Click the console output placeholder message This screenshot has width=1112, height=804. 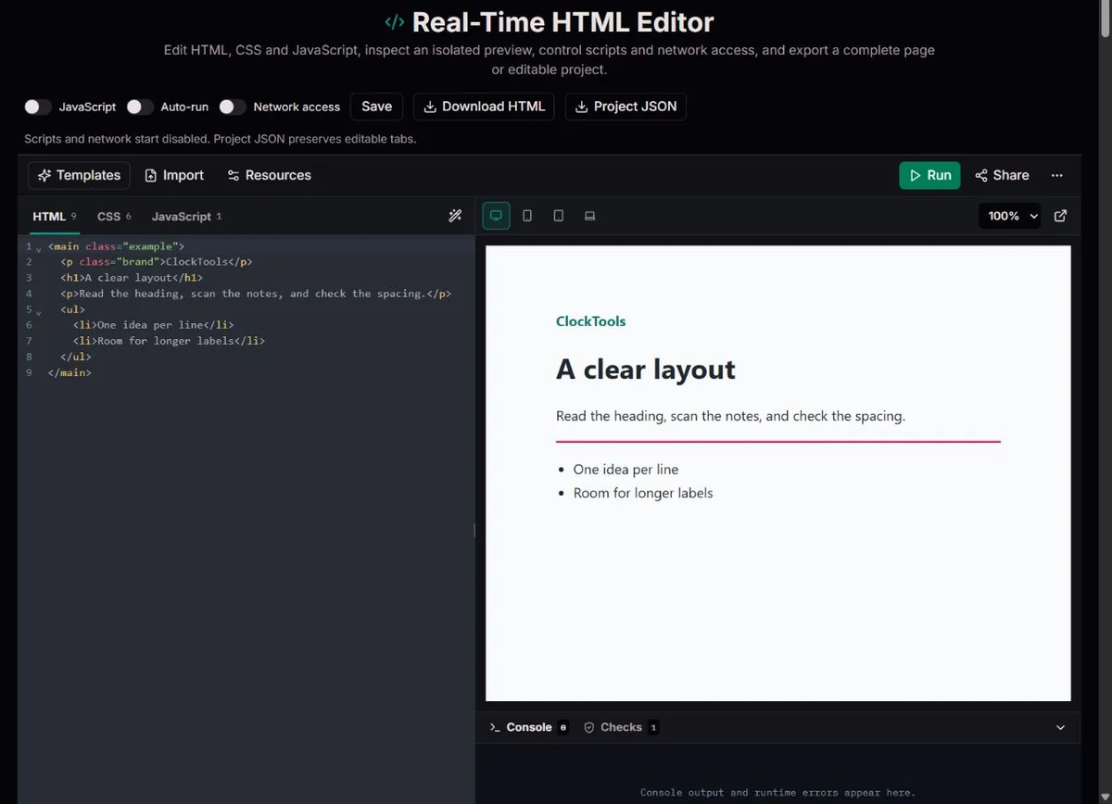777,792
